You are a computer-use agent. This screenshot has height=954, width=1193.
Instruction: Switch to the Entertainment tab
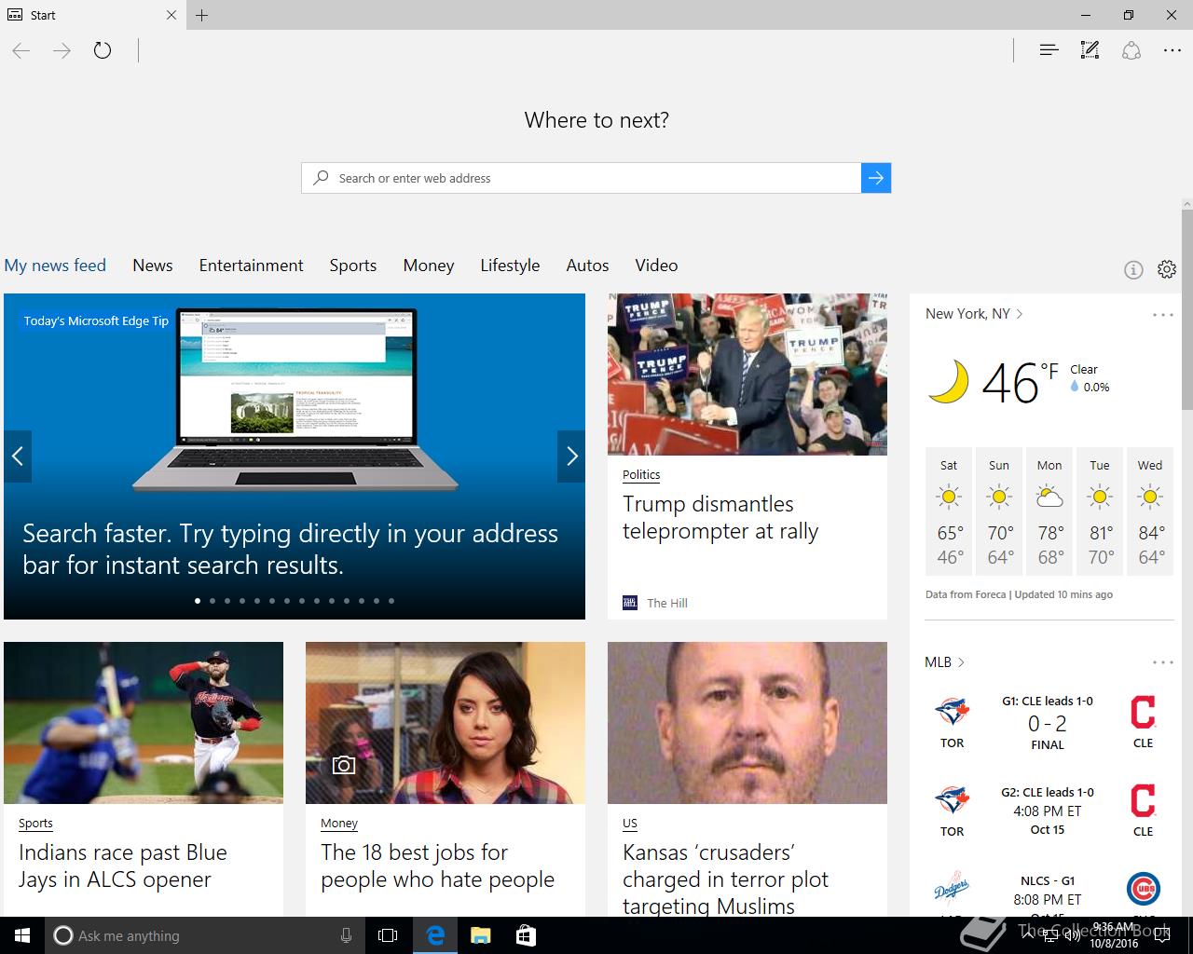pyautogui.click(x=252, y=266)
